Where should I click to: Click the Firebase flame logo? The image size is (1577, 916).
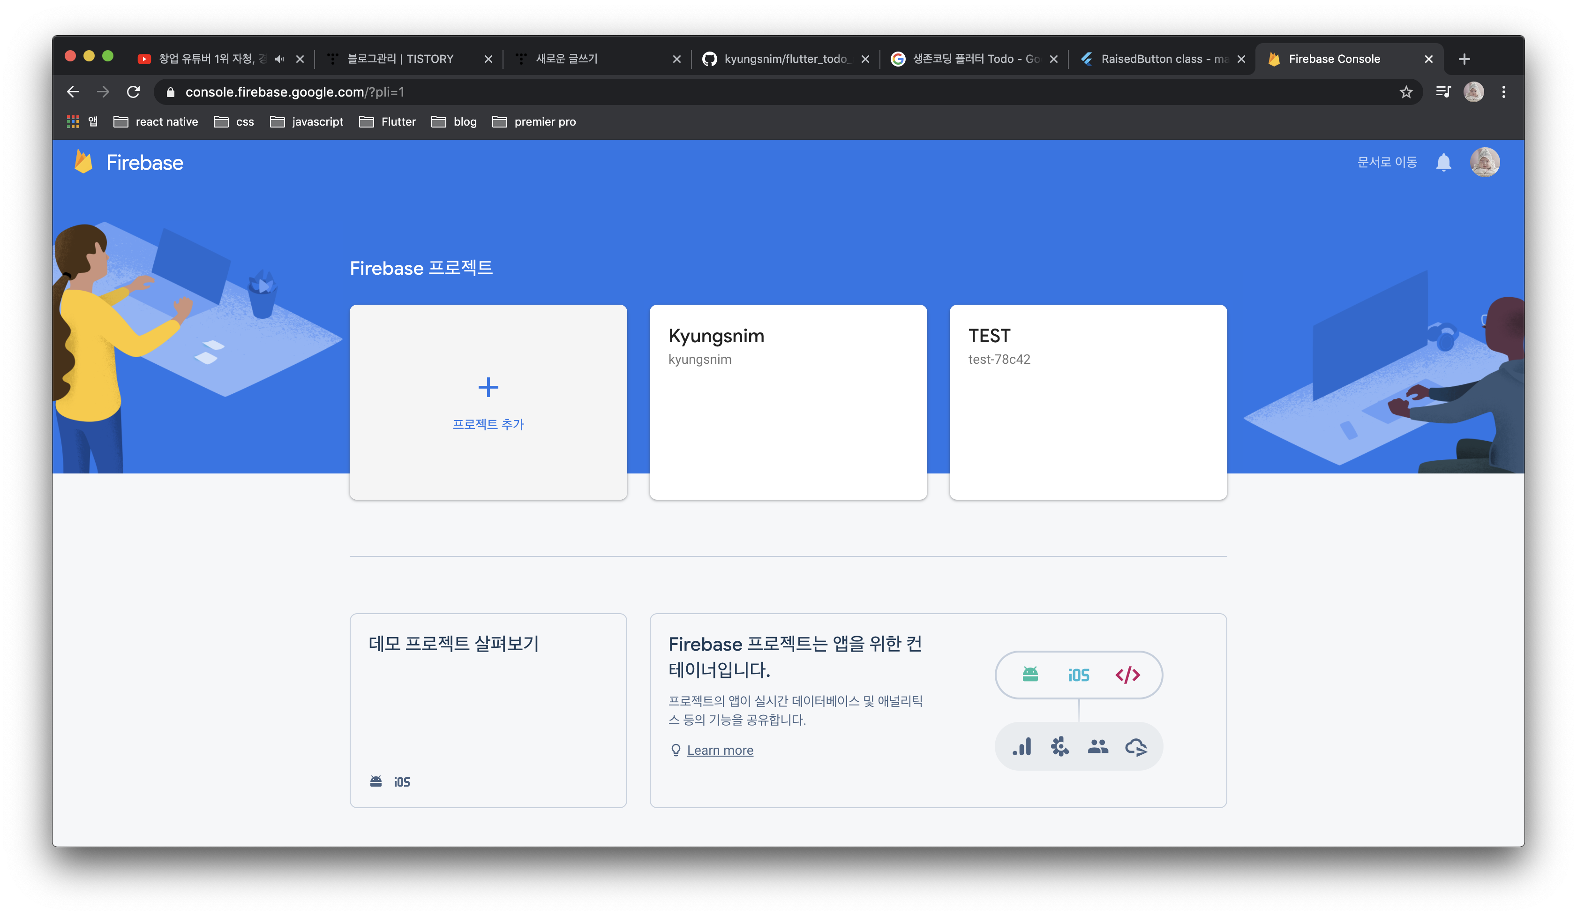(83, 162)
